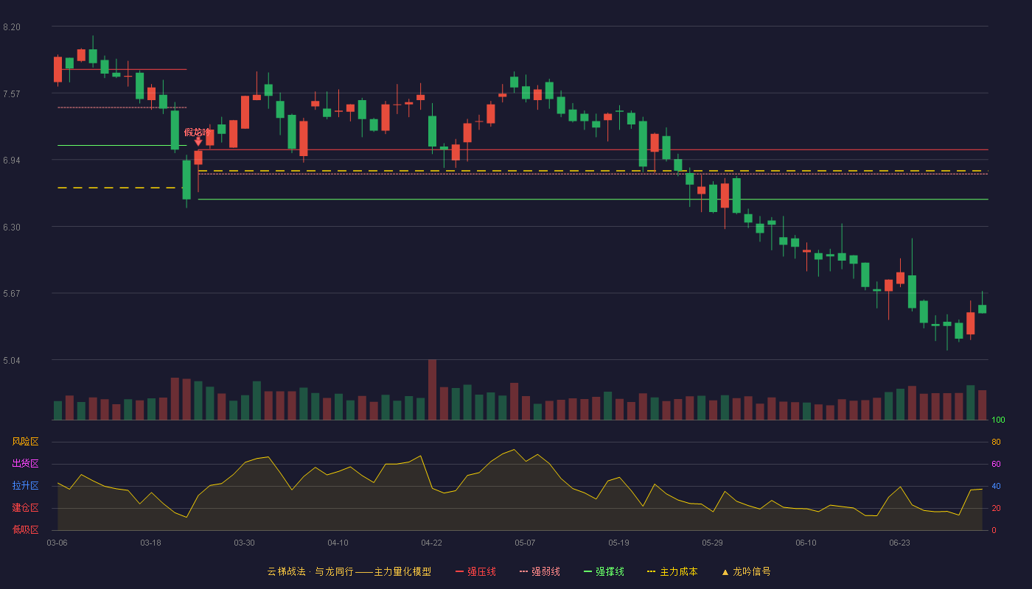Click the 6.30 price axis label
The width and height of the screenshot is (1032, 589).
tap(12, 228)
